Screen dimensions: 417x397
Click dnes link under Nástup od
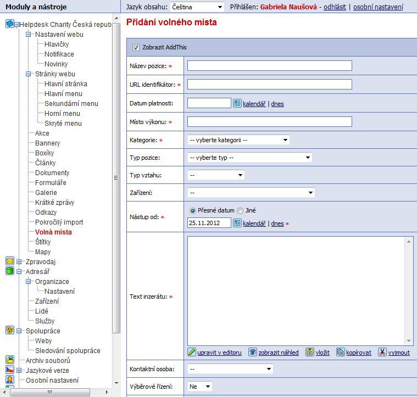pyautogui.click(x=277, y=223)
